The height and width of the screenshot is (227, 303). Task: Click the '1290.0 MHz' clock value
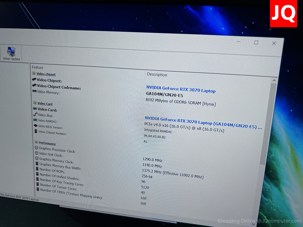click(153, 160)
